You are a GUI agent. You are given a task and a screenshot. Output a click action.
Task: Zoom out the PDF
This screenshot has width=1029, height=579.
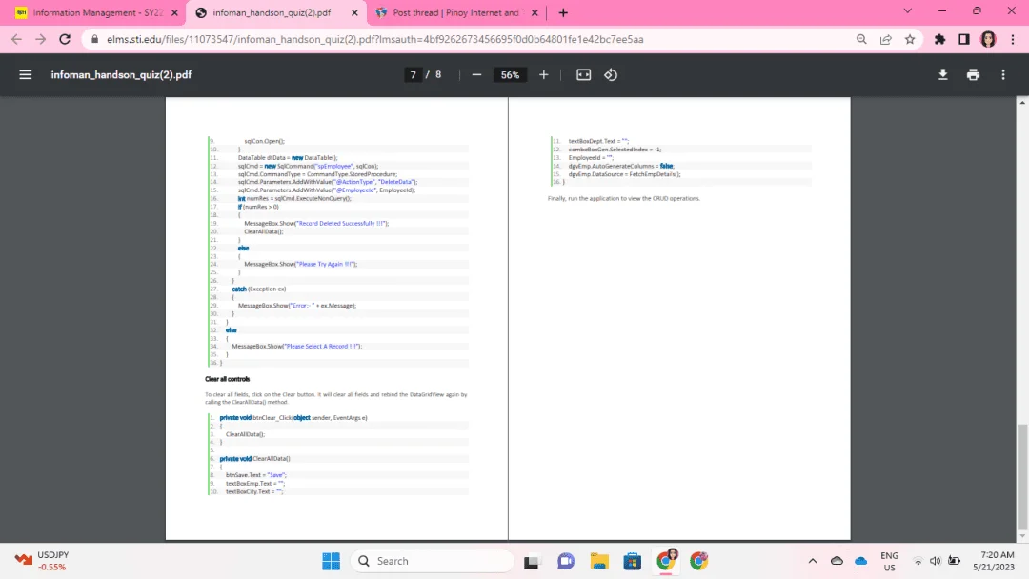coord(476,74)
